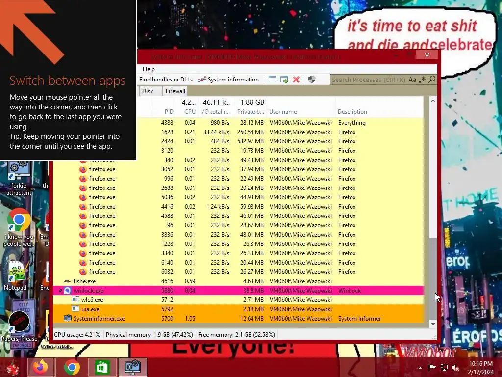This screenshot has height=377, width=502.
Task: Focus the Search Processes field
Action: [x=368, y=80]
